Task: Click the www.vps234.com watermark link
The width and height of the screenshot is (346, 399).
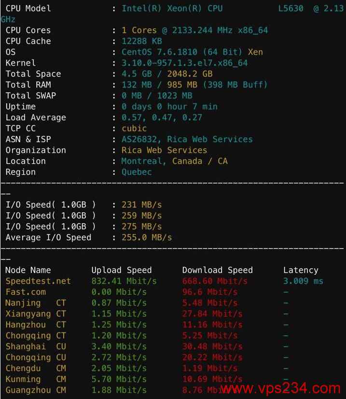Action: (x=280, y=388)
